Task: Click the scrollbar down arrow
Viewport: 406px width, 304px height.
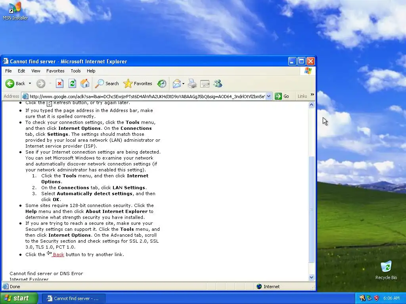Action: tap(312, 277)
